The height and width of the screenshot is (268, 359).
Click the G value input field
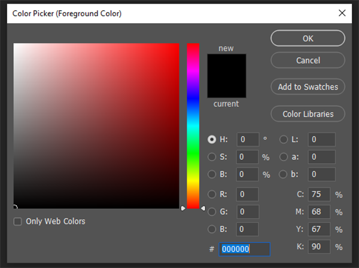coord(248,211)
